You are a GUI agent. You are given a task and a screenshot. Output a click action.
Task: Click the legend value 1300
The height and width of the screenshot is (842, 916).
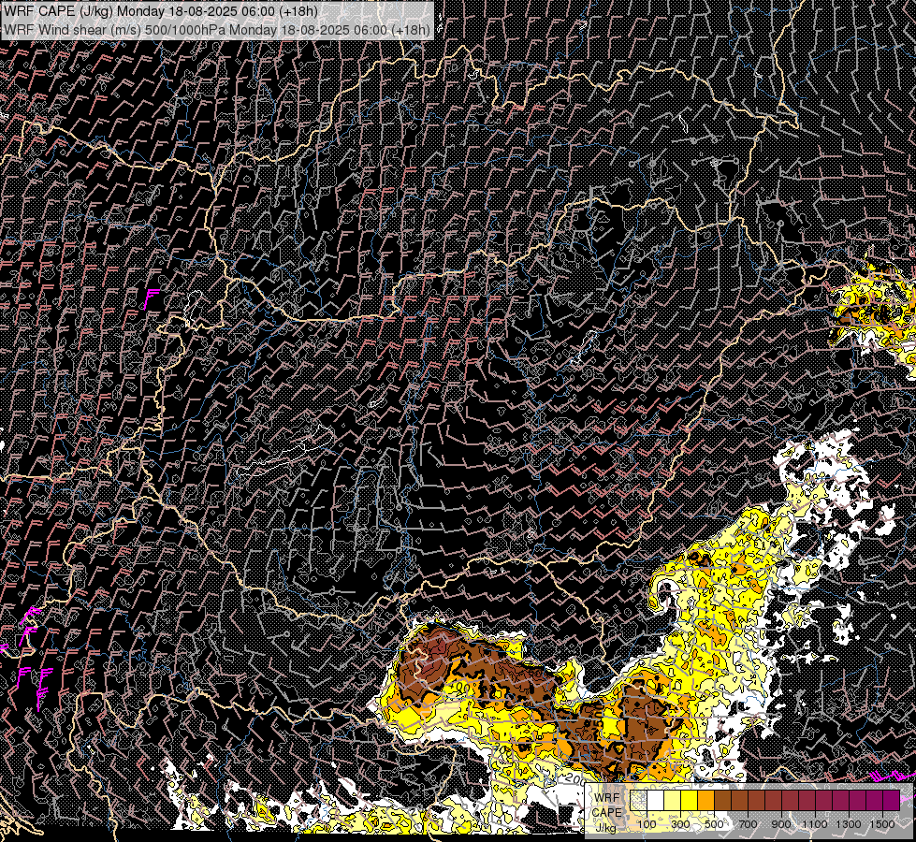pyautogui.click(x=849, y=824)
